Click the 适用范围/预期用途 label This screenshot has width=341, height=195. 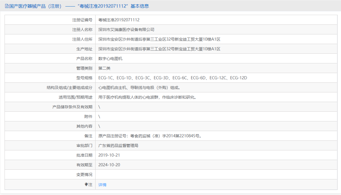pyautogui.click(x=76, y=97)
